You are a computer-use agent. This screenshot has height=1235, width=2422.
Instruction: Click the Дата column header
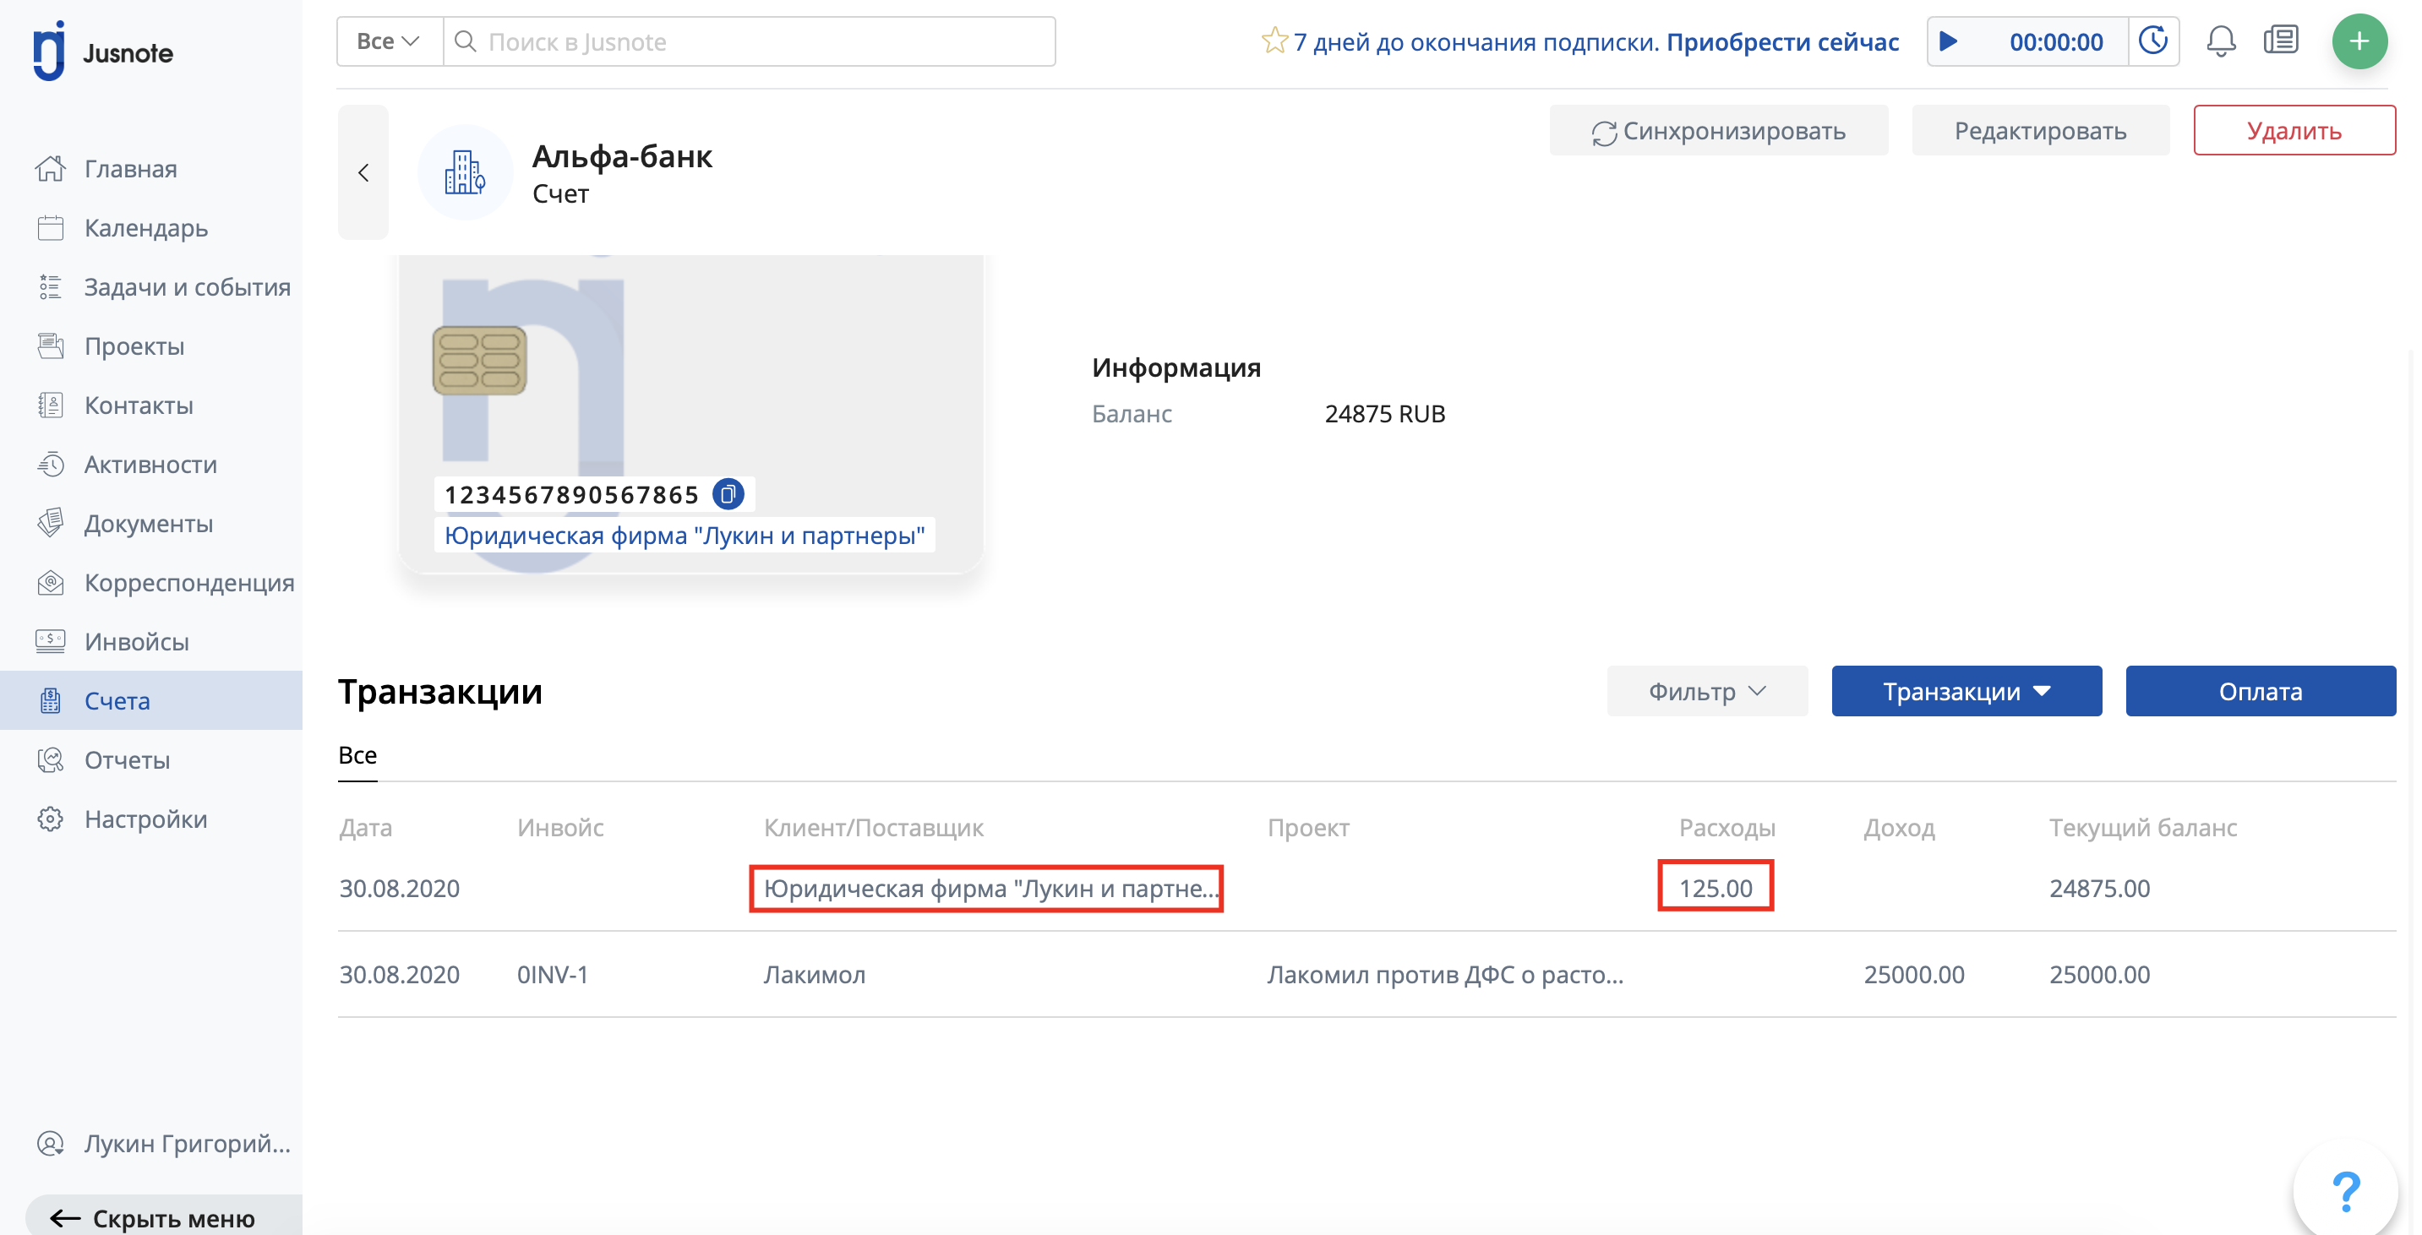[366, 827]
